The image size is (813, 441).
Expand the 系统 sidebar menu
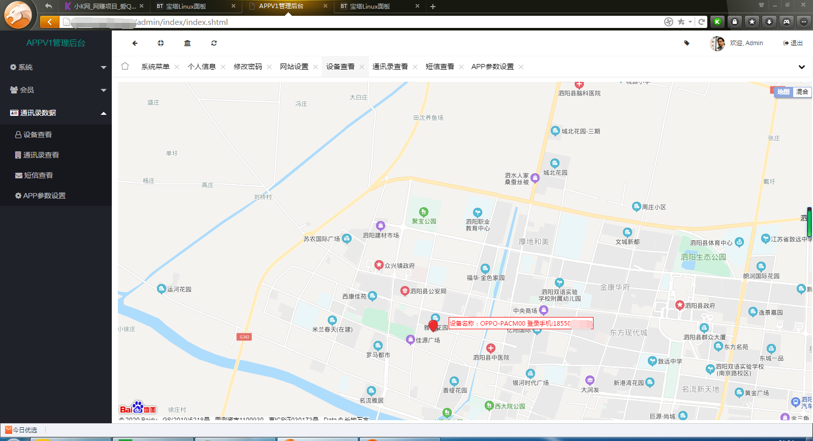click(x=56, y=67)
